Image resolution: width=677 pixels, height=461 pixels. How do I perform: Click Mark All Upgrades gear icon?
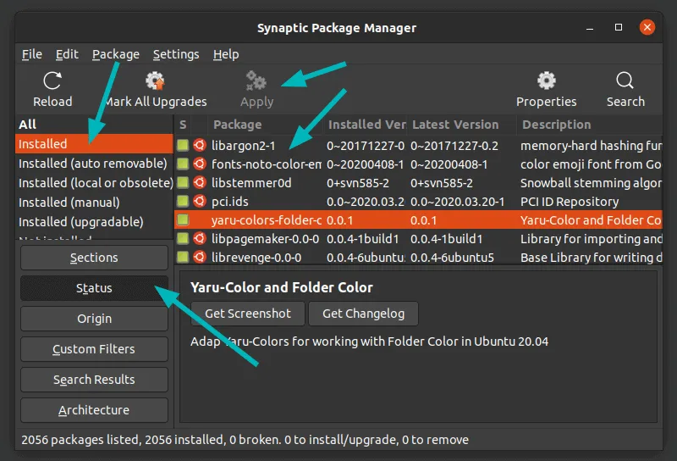click(x=155, y=81)
